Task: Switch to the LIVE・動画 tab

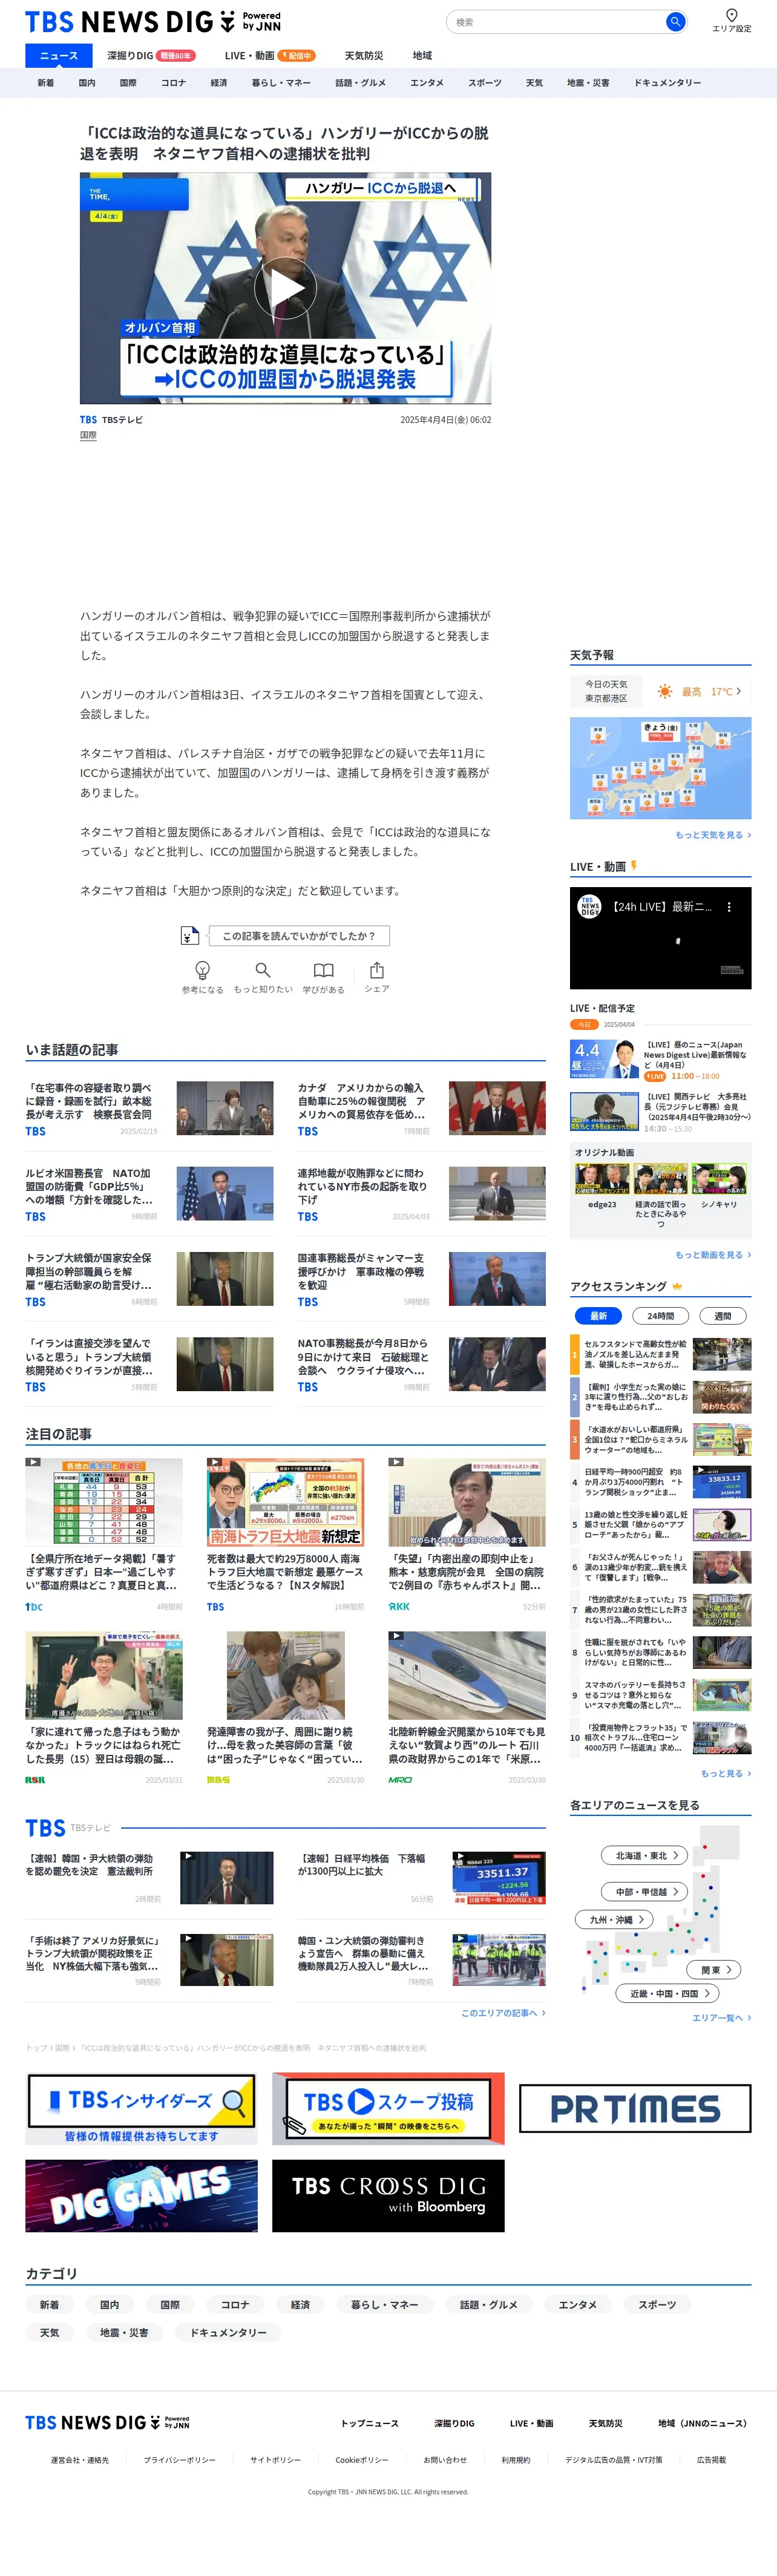Action: click(x=269, y=55)
